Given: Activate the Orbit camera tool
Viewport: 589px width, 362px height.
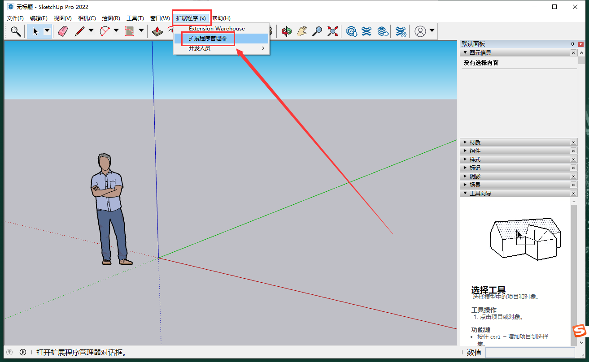Looking at the screenshot, I should [x=286, y=31].
